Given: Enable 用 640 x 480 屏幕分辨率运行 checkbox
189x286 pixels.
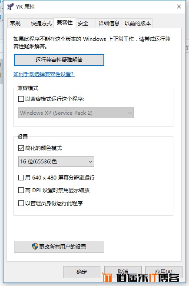Looking at the screenshot, I should [21, 177].
